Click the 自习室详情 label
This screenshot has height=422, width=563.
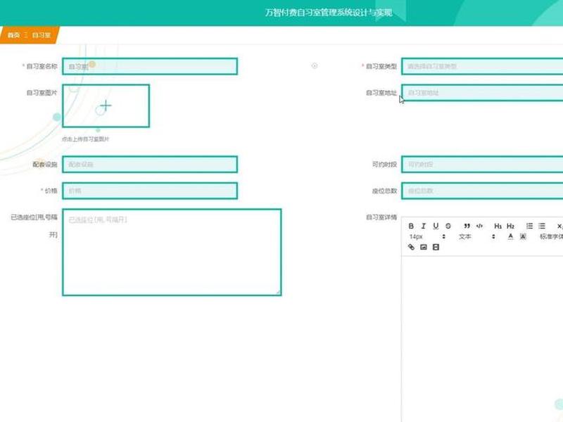click(x=381, y=217)
